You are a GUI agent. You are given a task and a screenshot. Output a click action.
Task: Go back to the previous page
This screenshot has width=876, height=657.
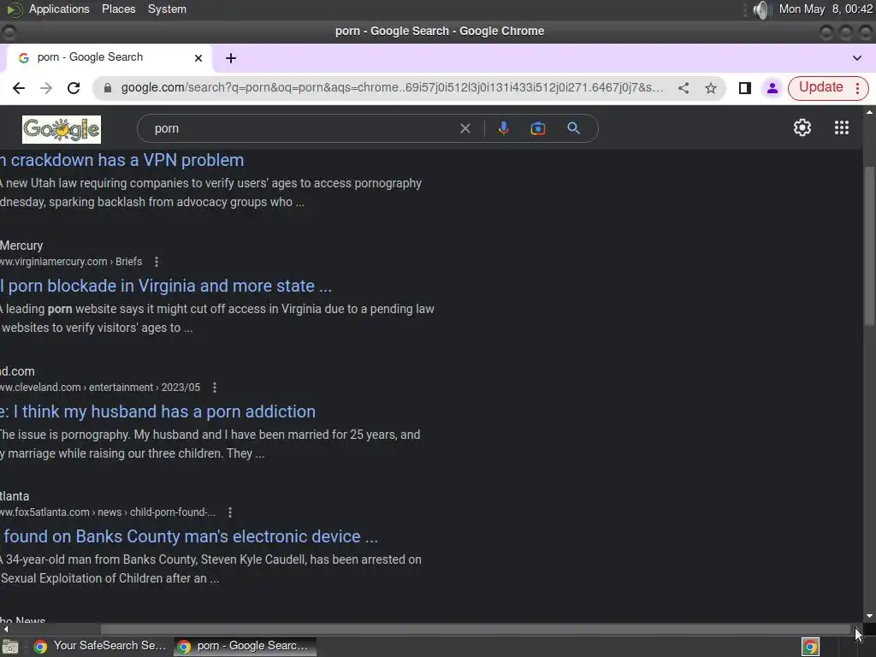[x=19, y=88]
